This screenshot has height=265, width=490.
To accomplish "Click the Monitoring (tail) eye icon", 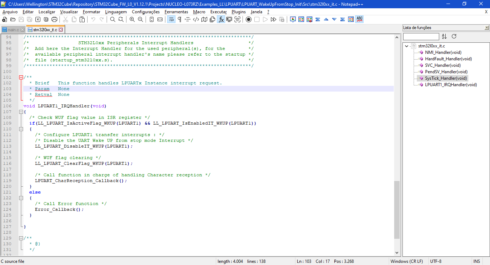I will coord(237,19).
